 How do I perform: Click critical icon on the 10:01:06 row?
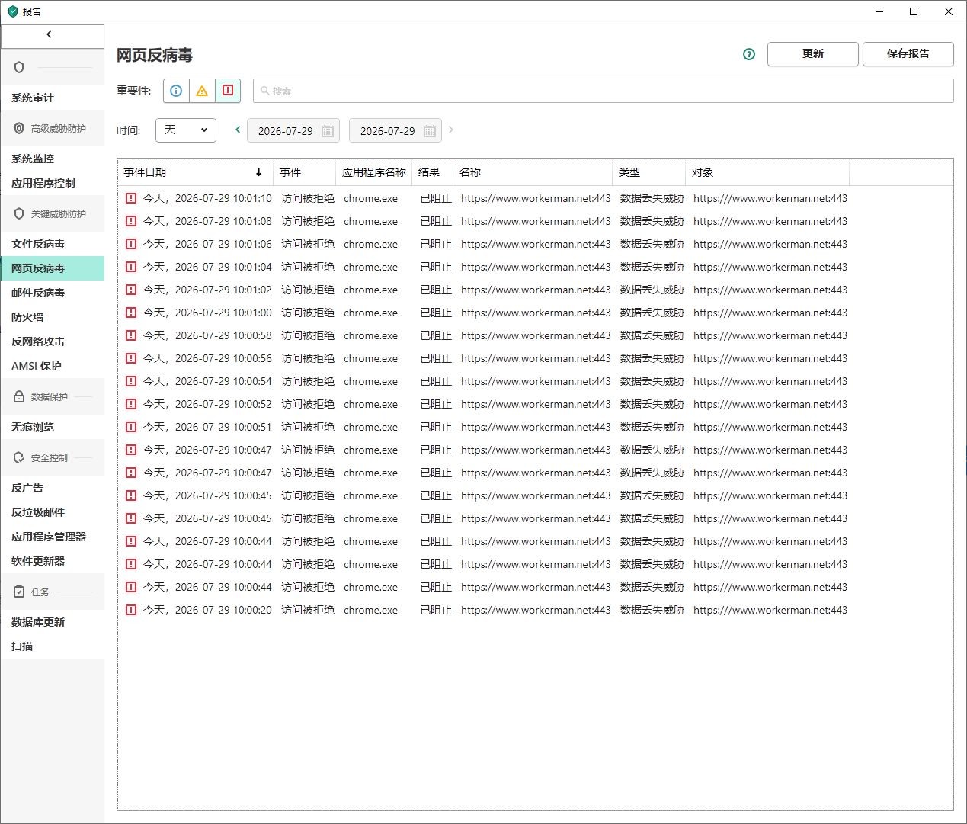(x=131, y=244)
